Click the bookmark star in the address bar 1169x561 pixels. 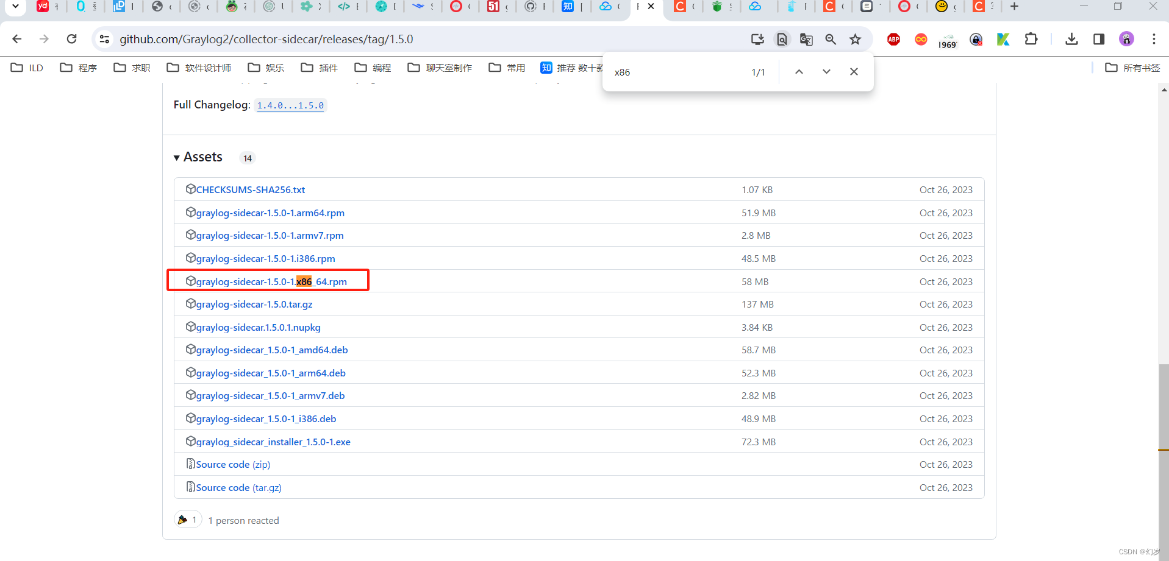[855, 38]
